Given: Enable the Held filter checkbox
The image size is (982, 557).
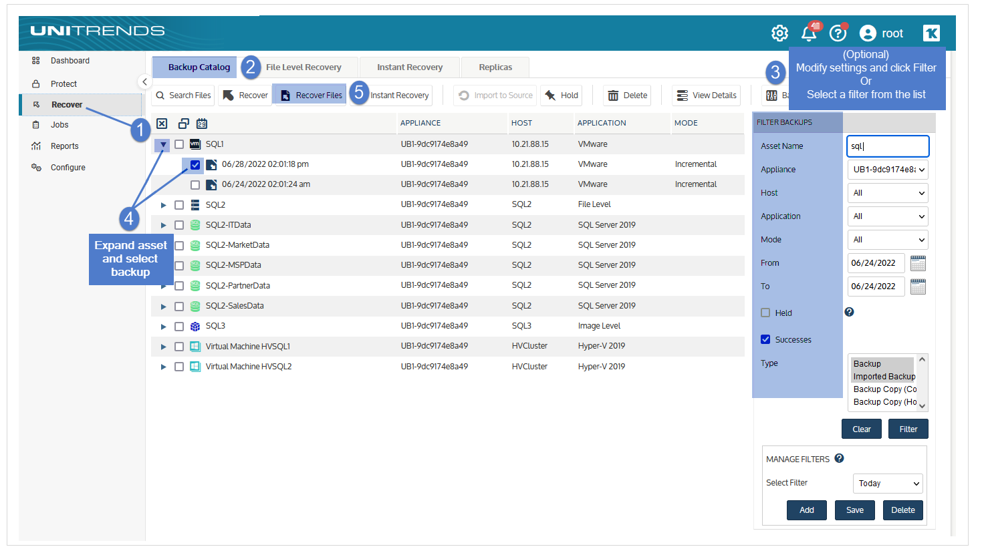Looking at the screenshot, I should (x=765, y=313).
